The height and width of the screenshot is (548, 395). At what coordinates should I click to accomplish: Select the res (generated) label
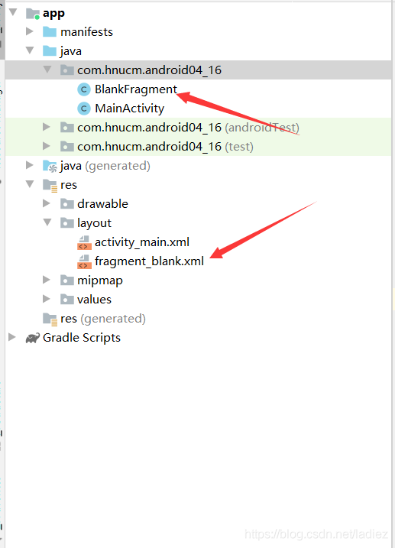pos(103,319)
